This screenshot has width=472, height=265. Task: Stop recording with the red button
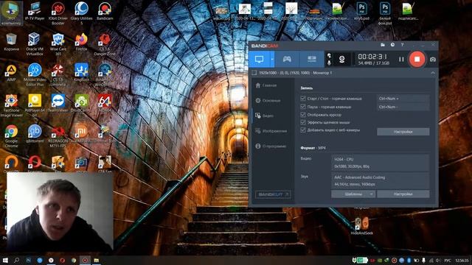click(x=417, y=59)
